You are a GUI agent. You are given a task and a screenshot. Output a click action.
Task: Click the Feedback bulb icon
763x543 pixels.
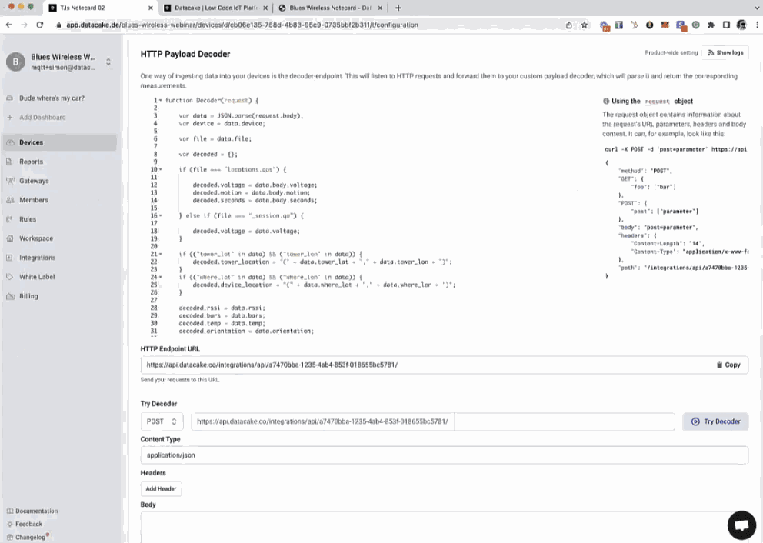10,524
